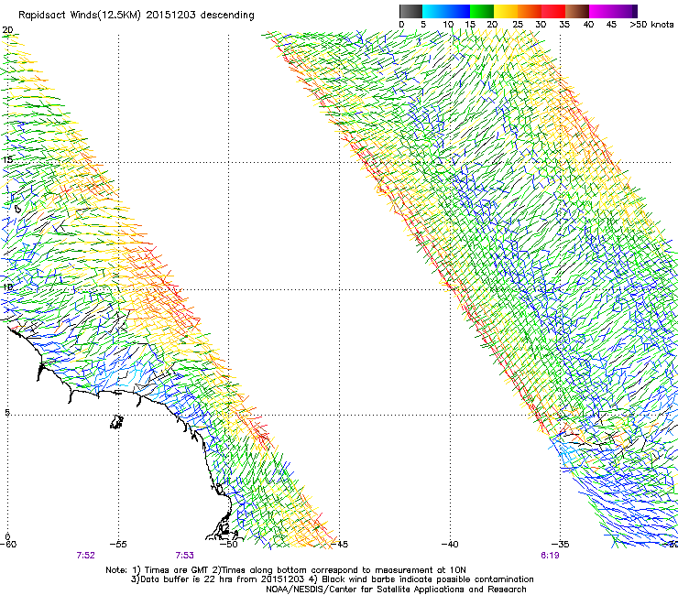Image resolution: width=678 pixels, height=595 pixels.
Task: Click legend tick label '40' under color bar
Action: point(588,25)
